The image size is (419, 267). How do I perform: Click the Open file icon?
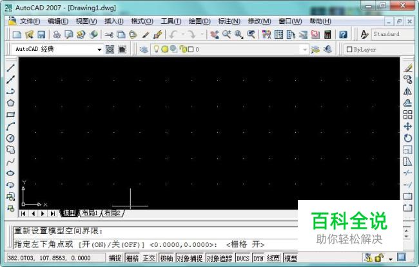[29, 34]
